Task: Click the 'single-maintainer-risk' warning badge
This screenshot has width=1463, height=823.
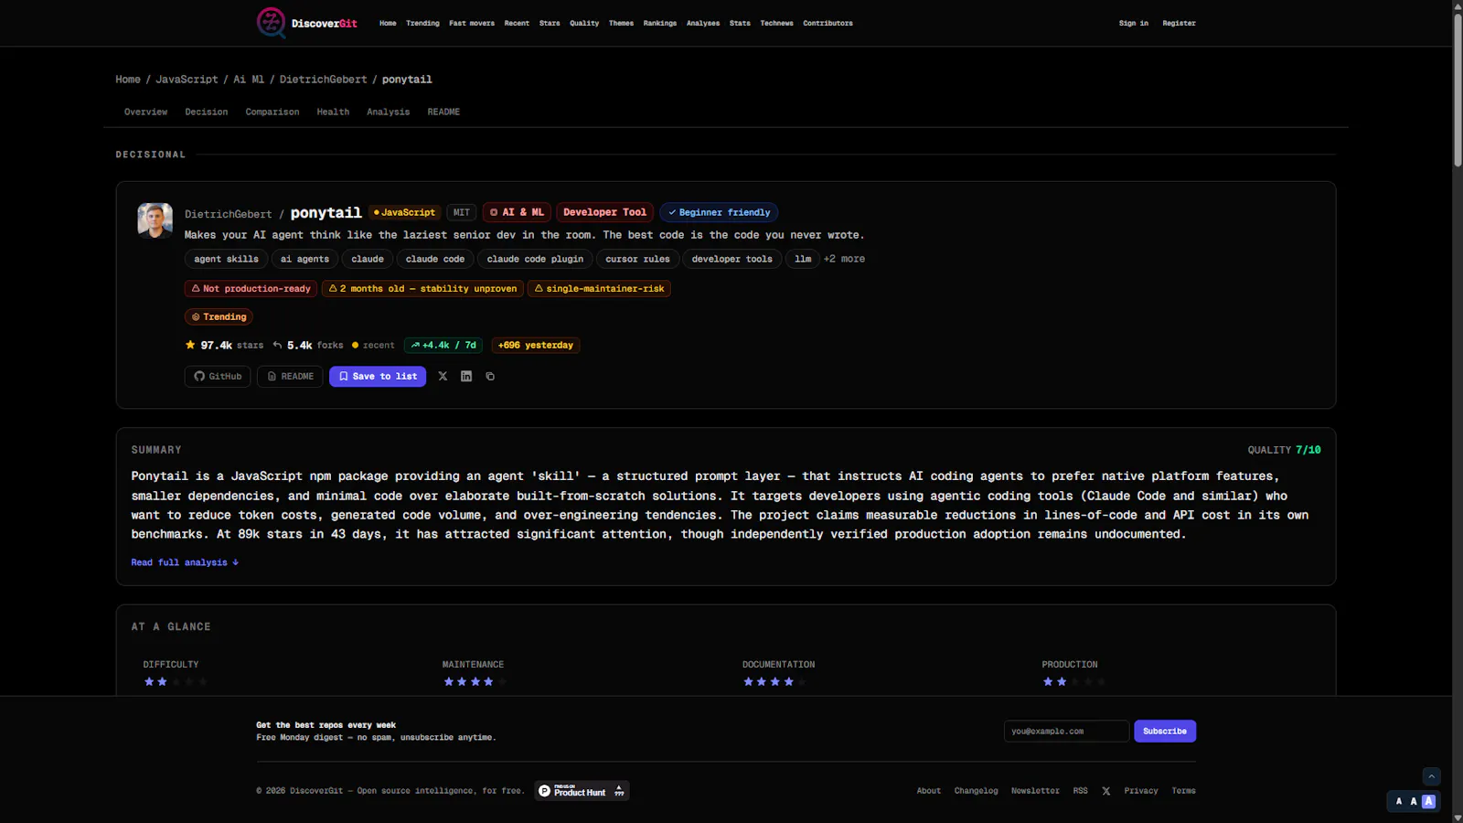Action: pos(599,288)
